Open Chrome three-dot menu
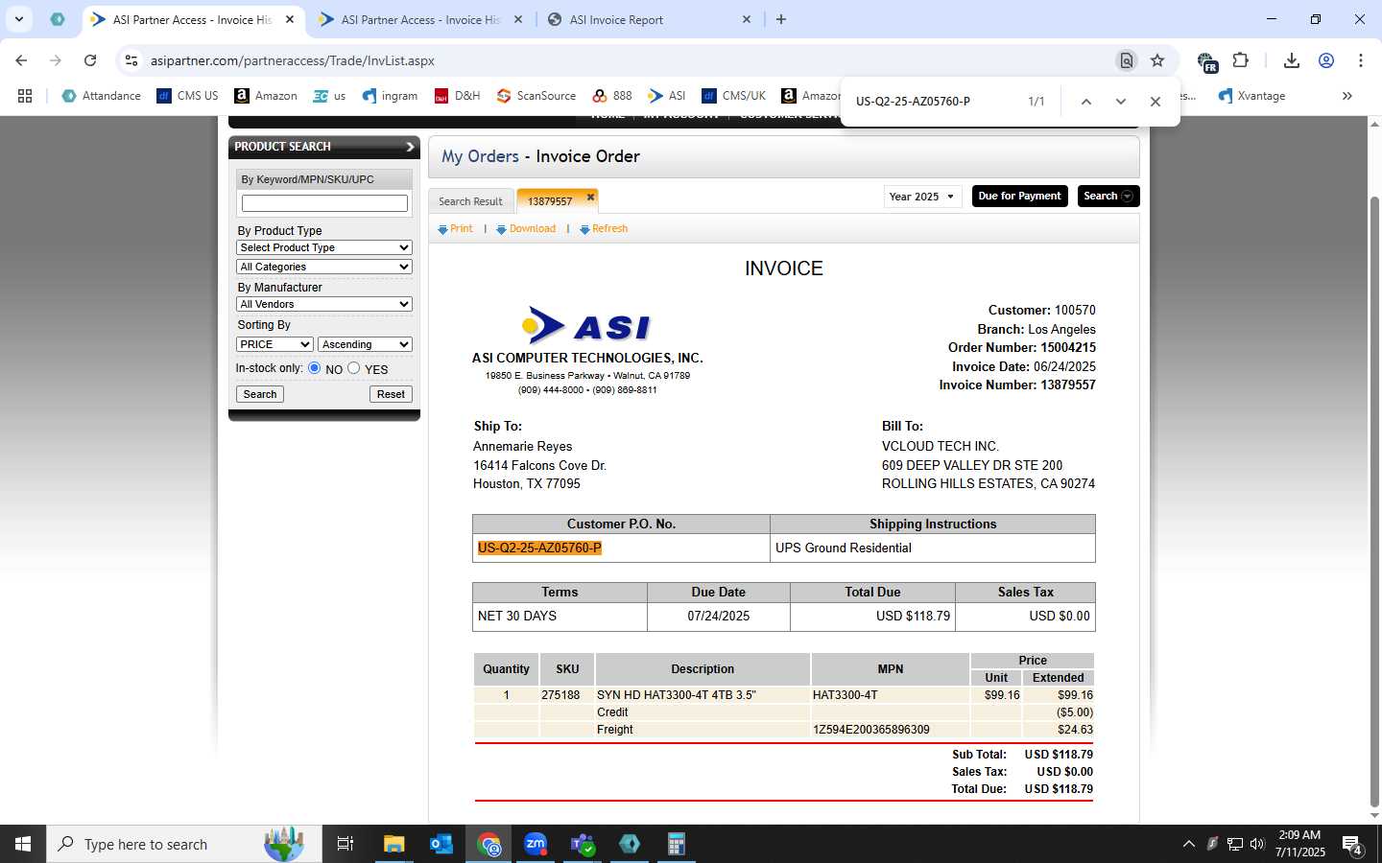 click(1361, 60)
